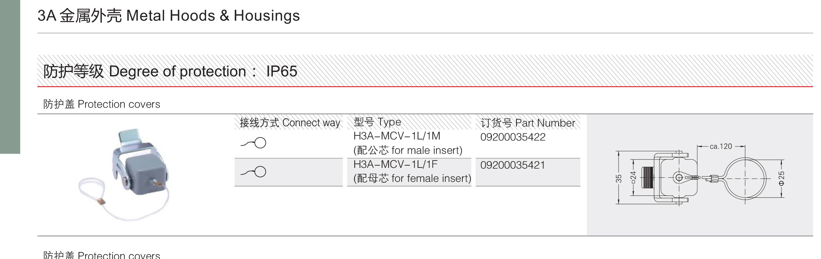821x259 pixels.
Task: Select the protection cover product photo
Action: click(x=125, y=175)
